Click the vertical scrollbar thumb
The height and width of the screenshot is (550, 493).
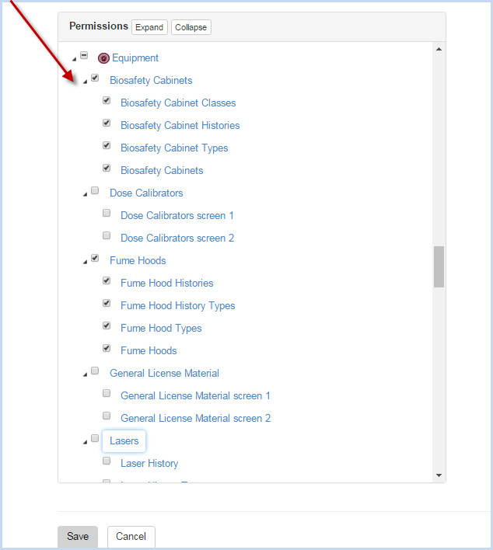439,266
